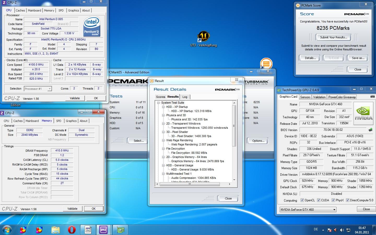Viewport: 376px width, 235px height.
Task: Open the SPD tab in the CPU-Z Memory window
Action: [x=59, y=121]
